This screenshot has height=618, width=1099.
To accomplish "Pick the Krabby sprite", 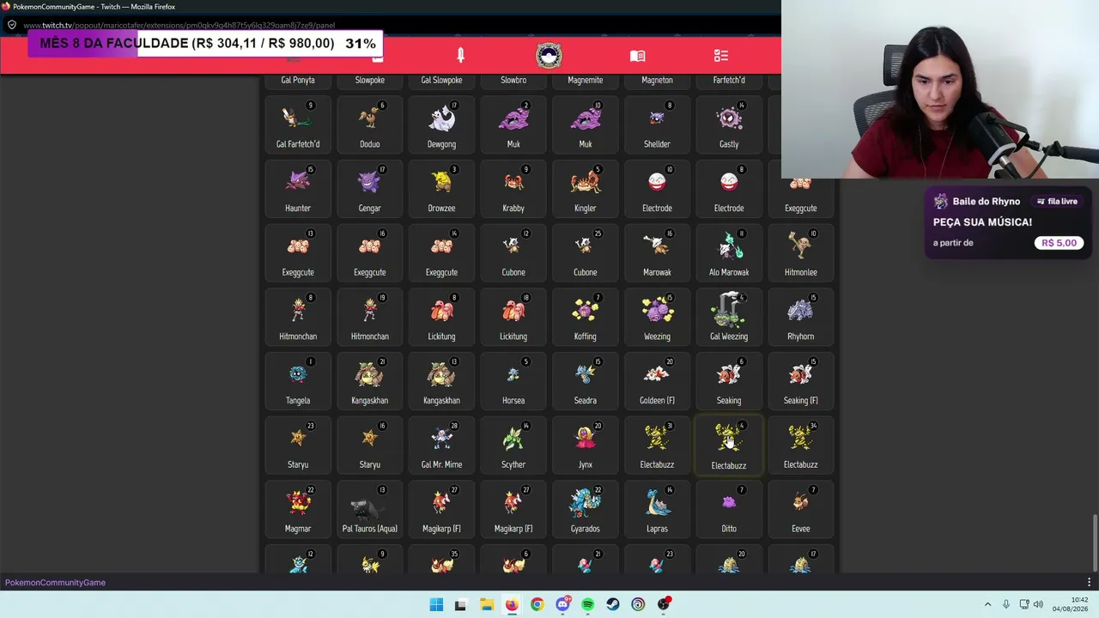I will pyautogui.click(x=513, y=181).
